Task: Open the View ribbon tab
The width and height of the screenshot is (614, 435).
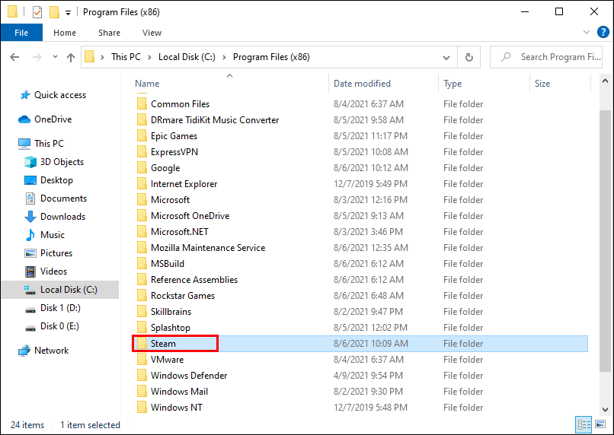Action: 152,33
